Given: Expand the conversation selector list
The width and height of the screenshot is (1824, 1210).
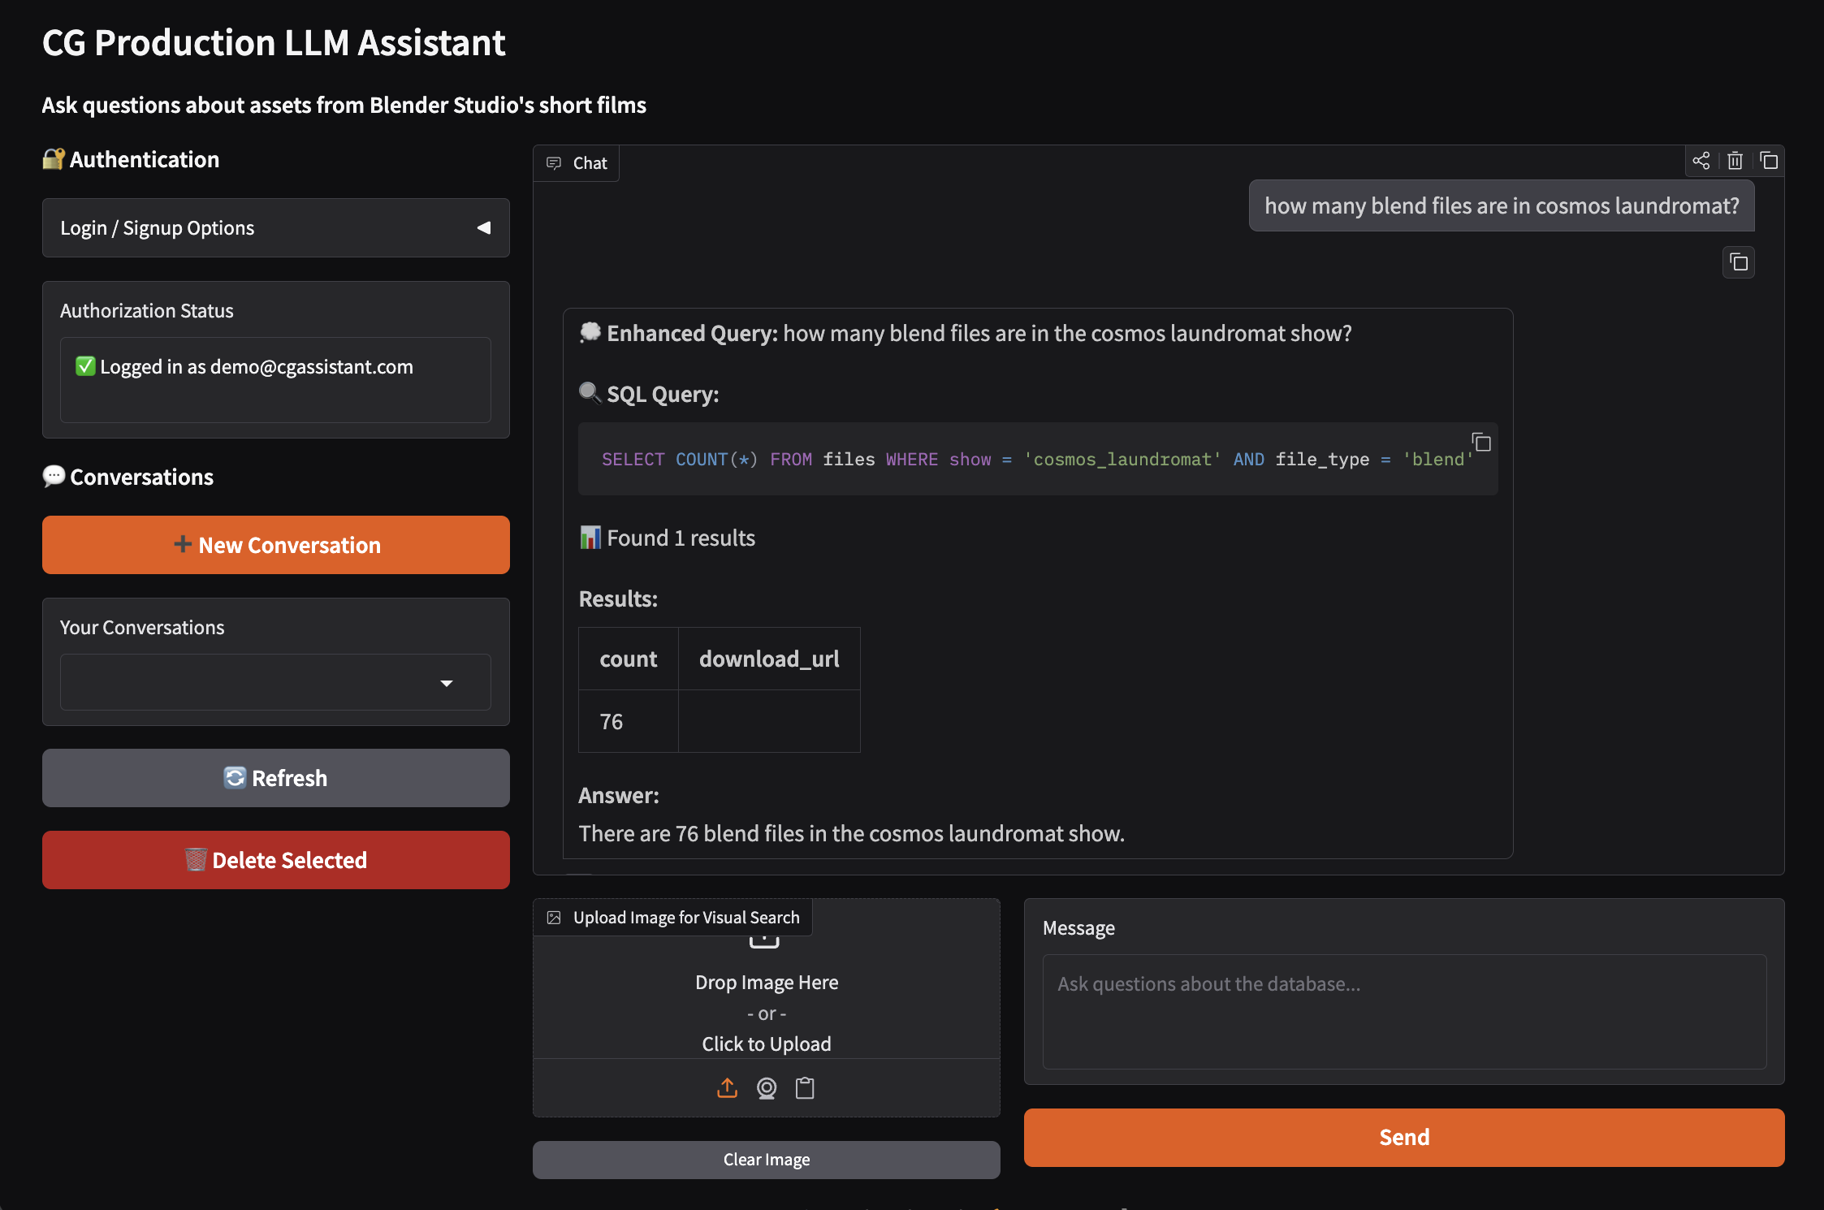Looking at the screenshot, I should tap(446, 683).
